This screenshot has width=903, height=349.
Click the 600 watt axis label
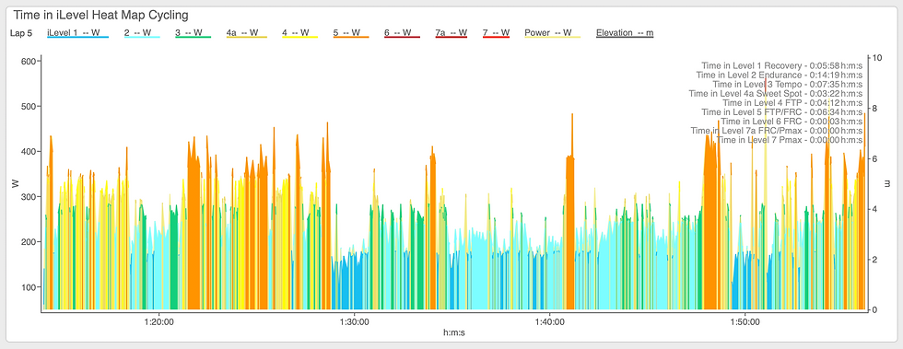click(x=29, y=61)
